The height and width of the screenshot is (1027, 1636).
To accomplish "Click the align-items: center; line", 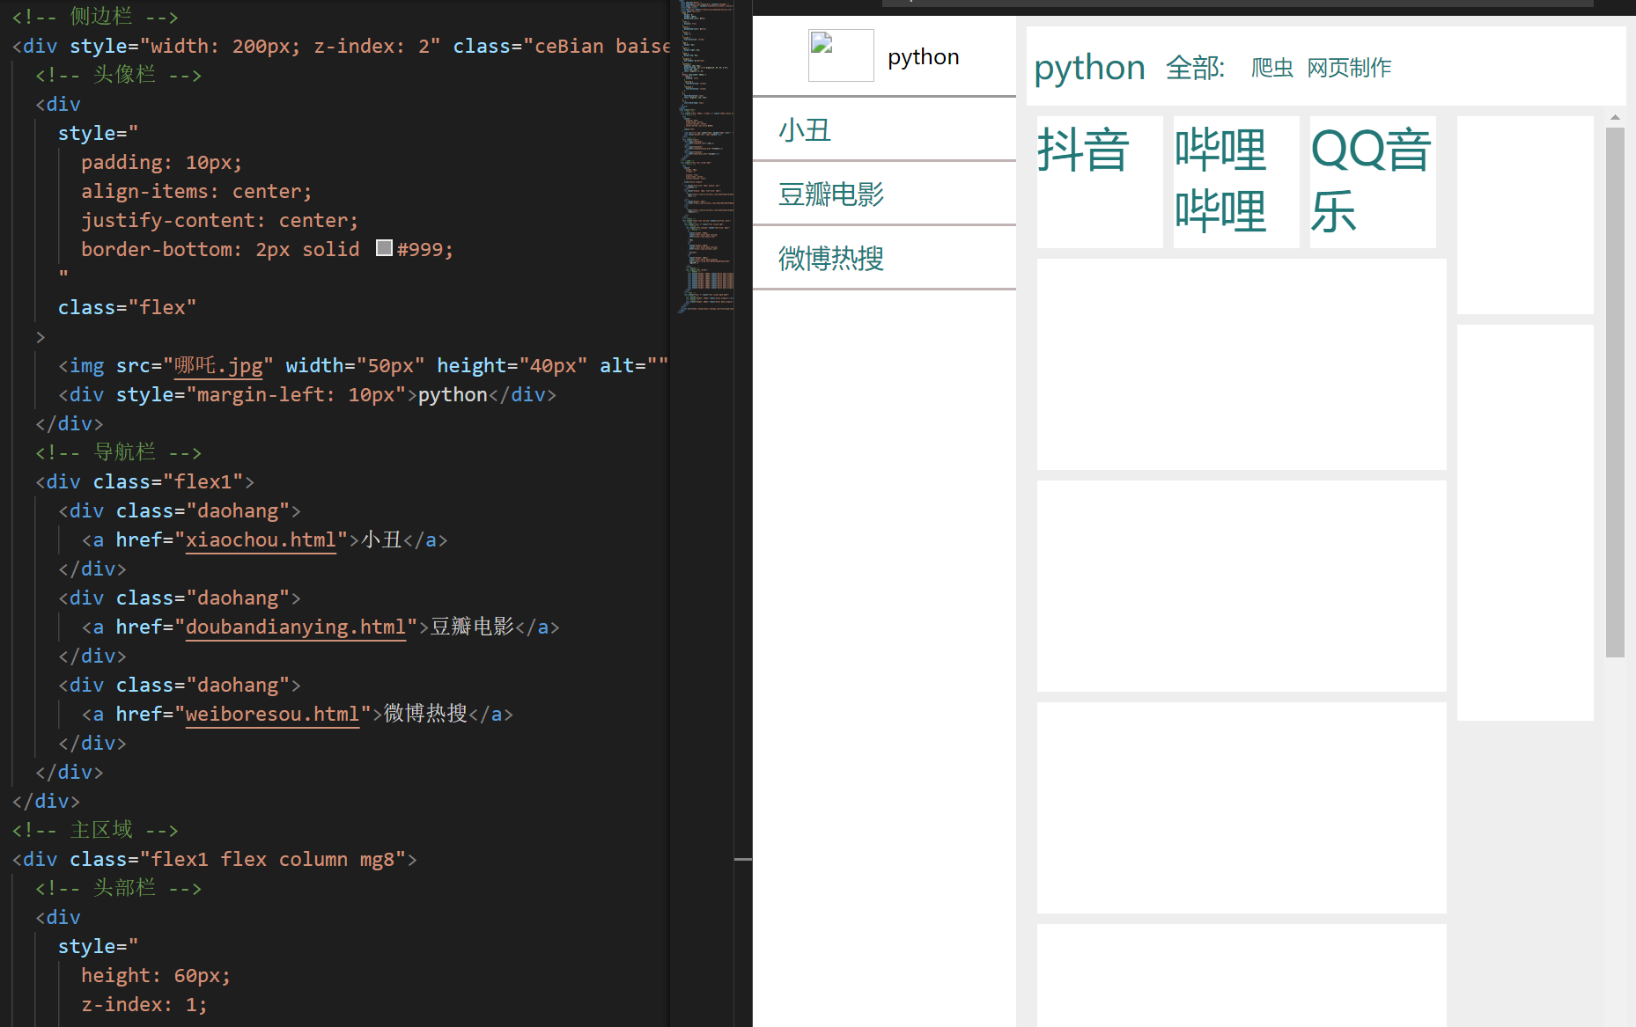I will coord(196,191).
